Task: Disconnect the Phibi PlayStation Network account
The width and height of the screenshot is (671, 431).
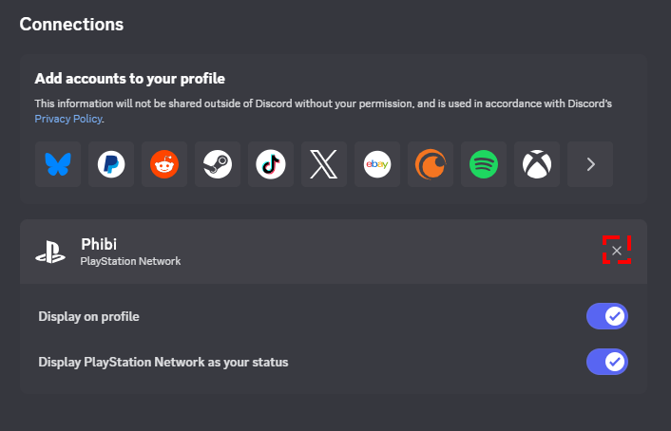Action: (617, 251)
